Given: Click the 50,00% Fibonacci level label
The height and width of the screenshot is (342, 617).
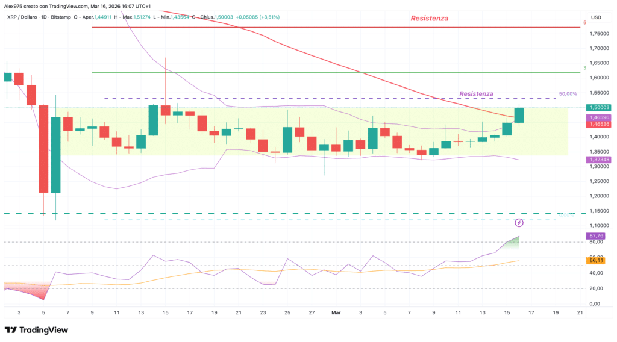Looking at the screenshot, I should [568, 94].
